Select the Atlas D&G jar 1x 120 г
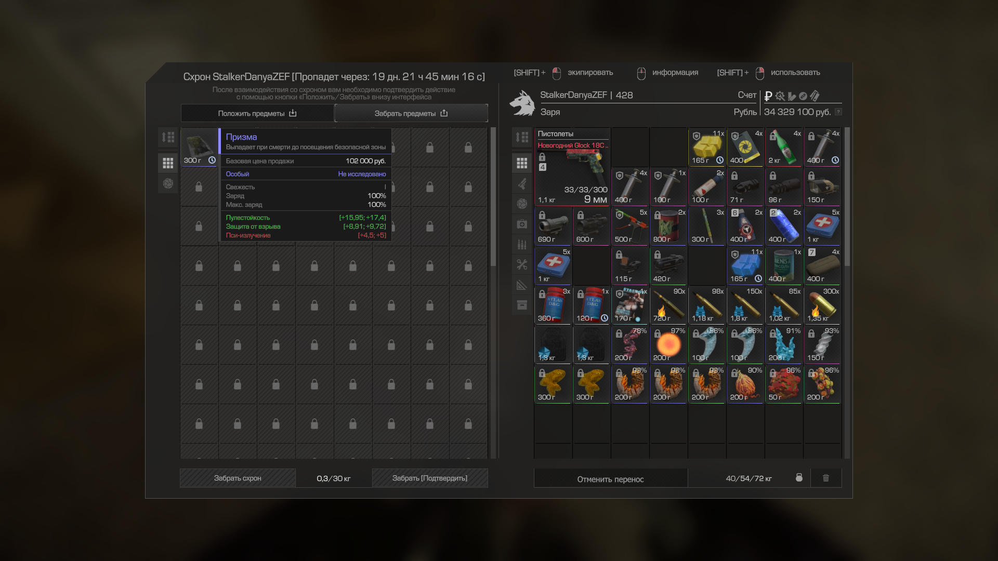This screenshot has width=998, height=561. [x=592, y=305]
